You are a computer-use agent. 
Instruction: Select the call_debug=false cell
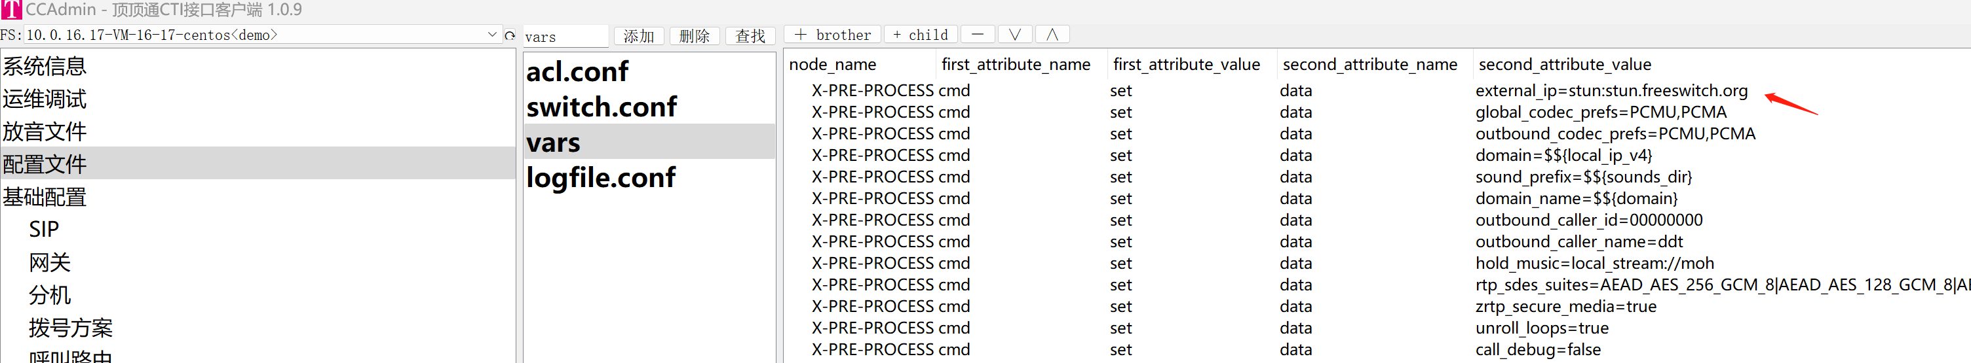coord(1538,349)
